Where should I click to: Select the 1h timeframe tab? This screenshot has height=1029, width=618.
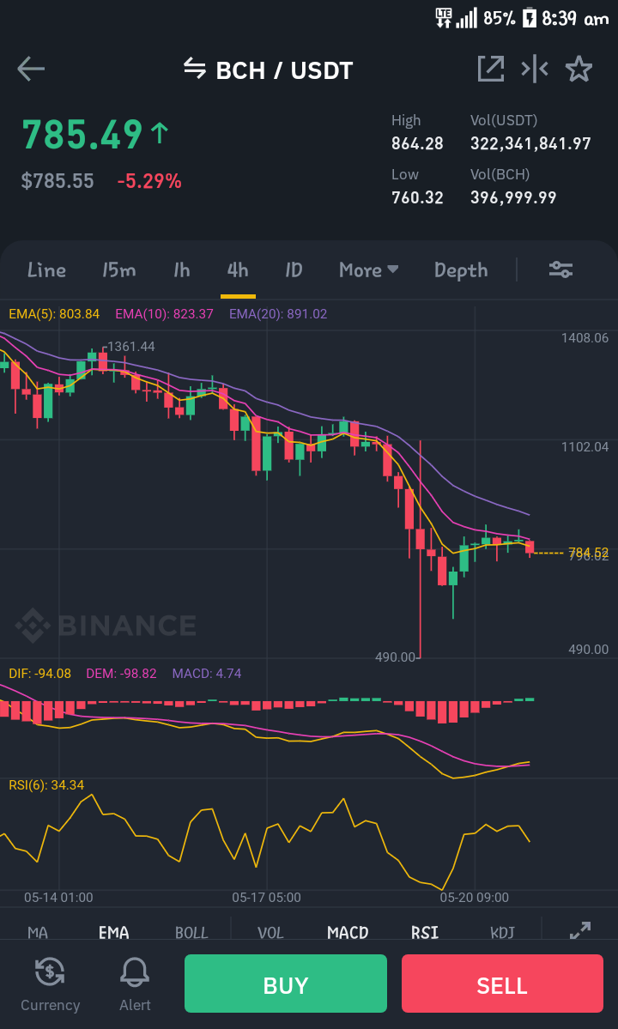pos(182,269)
